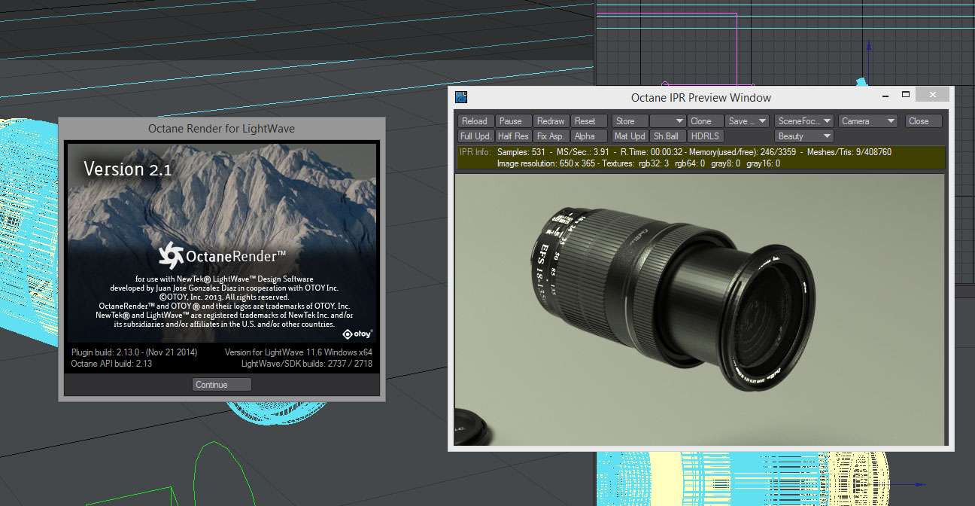Image resolution: width=975 pixels, height=506 pixels.
Task: Click 'LightWave/SDK builds: 2737 / 2718' text
Action: (x=307, y=364)
